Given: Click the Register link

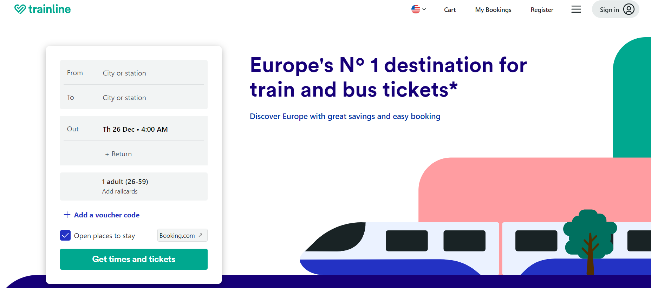Looking at the screenshot, I should click(542, 10).
